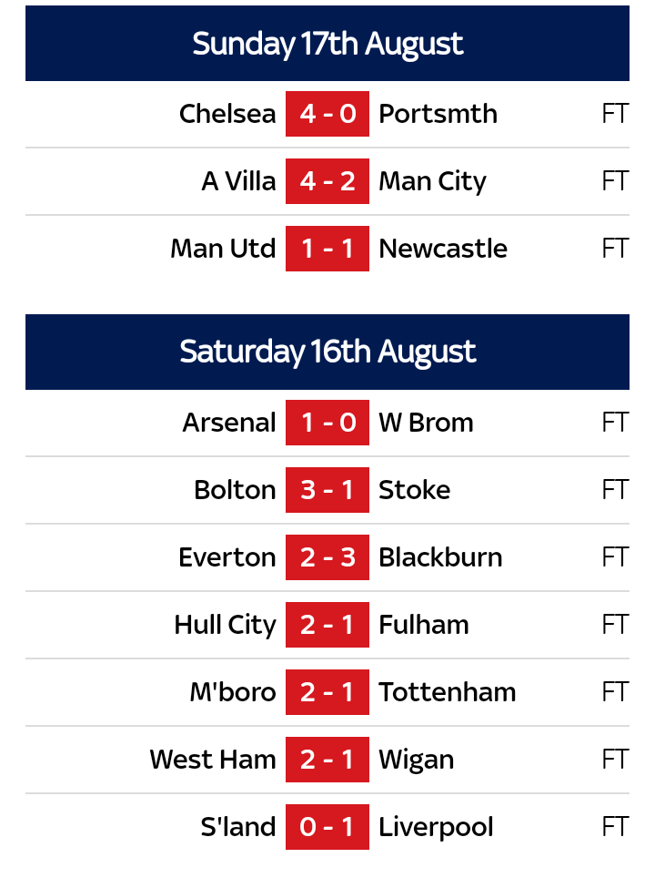The height and width of the screenshot is (878, 655).
Task: Click the Liverpool team name
Action: coord(436,827)
